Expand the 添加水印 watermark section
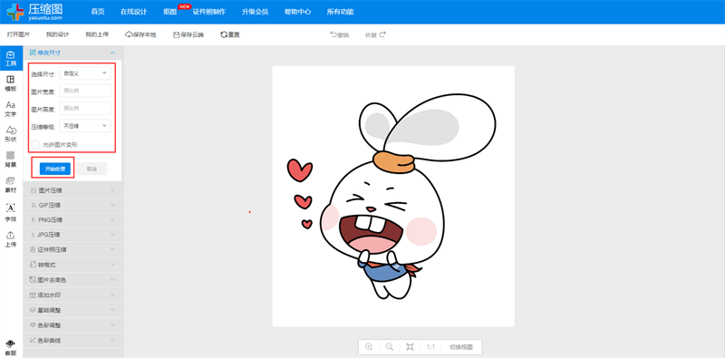The image size is (725, 358). click(x=72, y=295)
